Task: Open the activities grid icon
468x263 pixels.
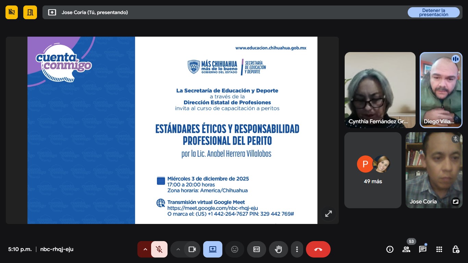Action: point(439,249)
